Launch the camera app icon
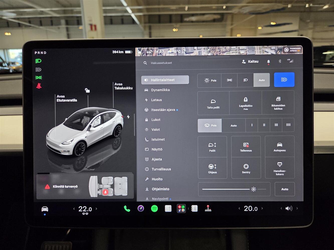 click(141, 208)
